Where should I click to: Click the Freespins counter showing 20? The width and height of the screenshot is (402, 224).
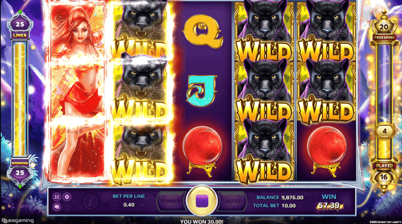pos(384,27)
